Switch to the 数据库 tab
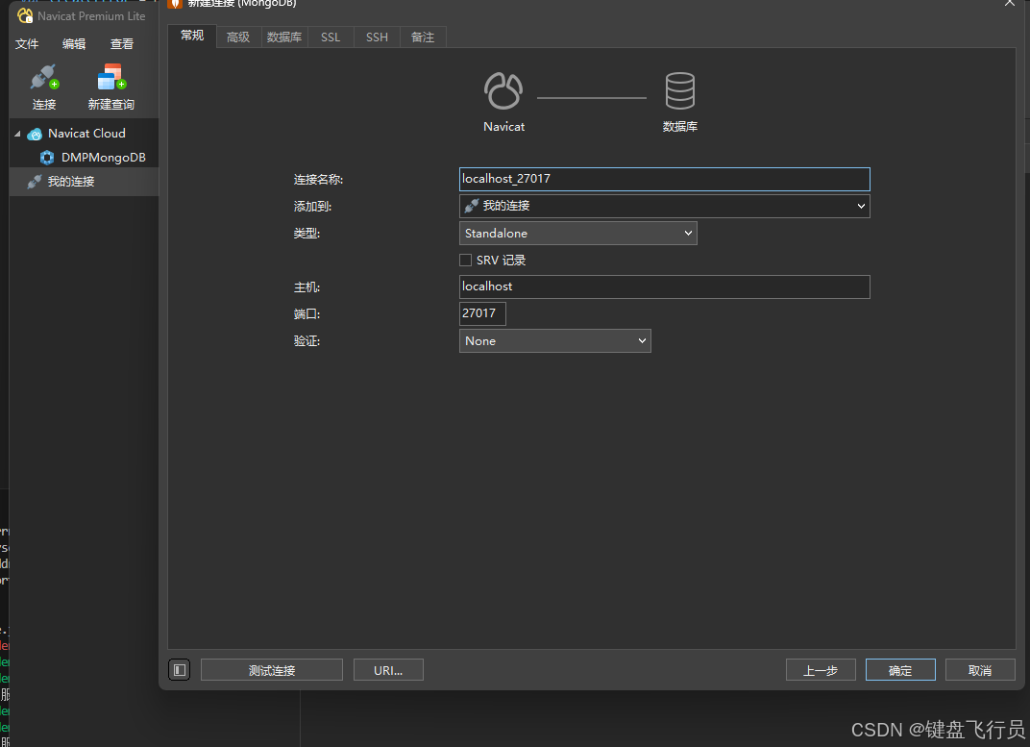This screenshot has width=1030, height=747. (x=284, y=37)
